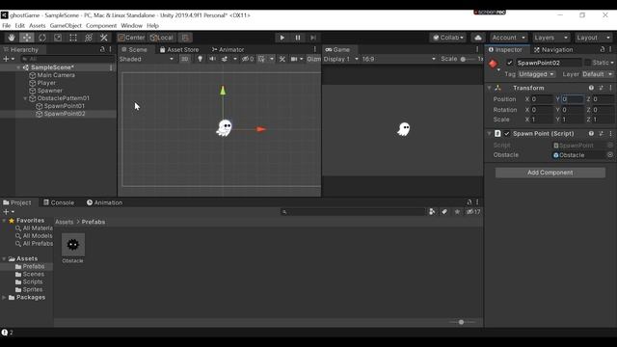Open the Collab button

(448, 38)
